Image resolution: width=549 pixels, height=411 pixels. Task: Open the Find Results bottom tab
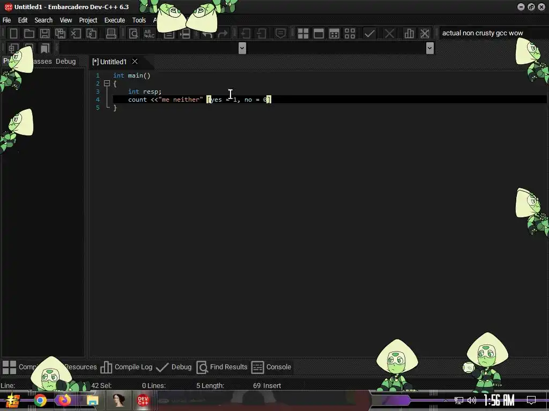coord(222,367)
